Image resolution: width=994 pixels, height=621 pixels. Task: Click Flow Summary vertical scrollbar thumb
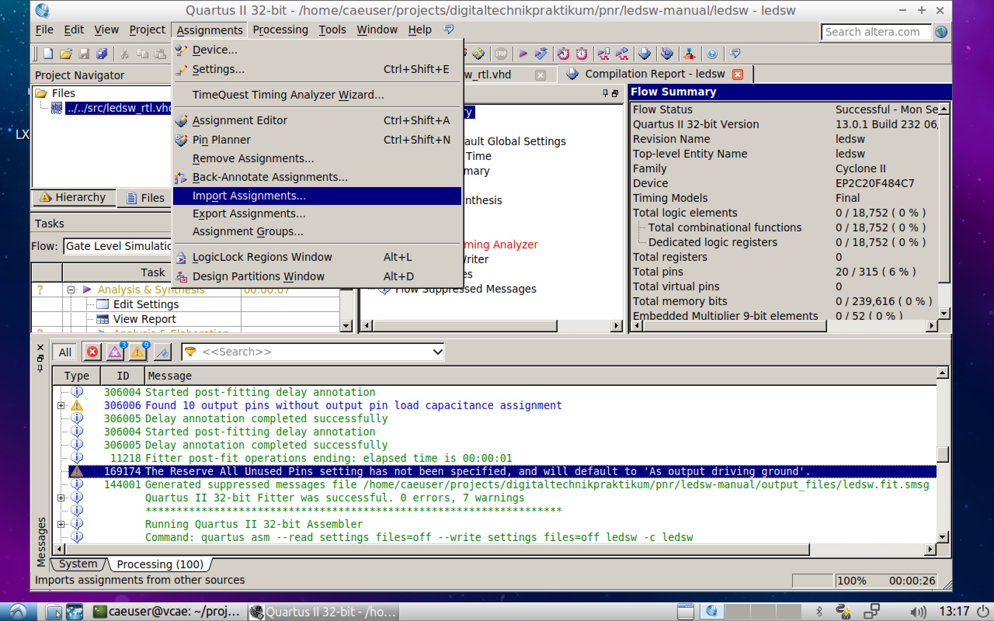(x=944, y=199)
